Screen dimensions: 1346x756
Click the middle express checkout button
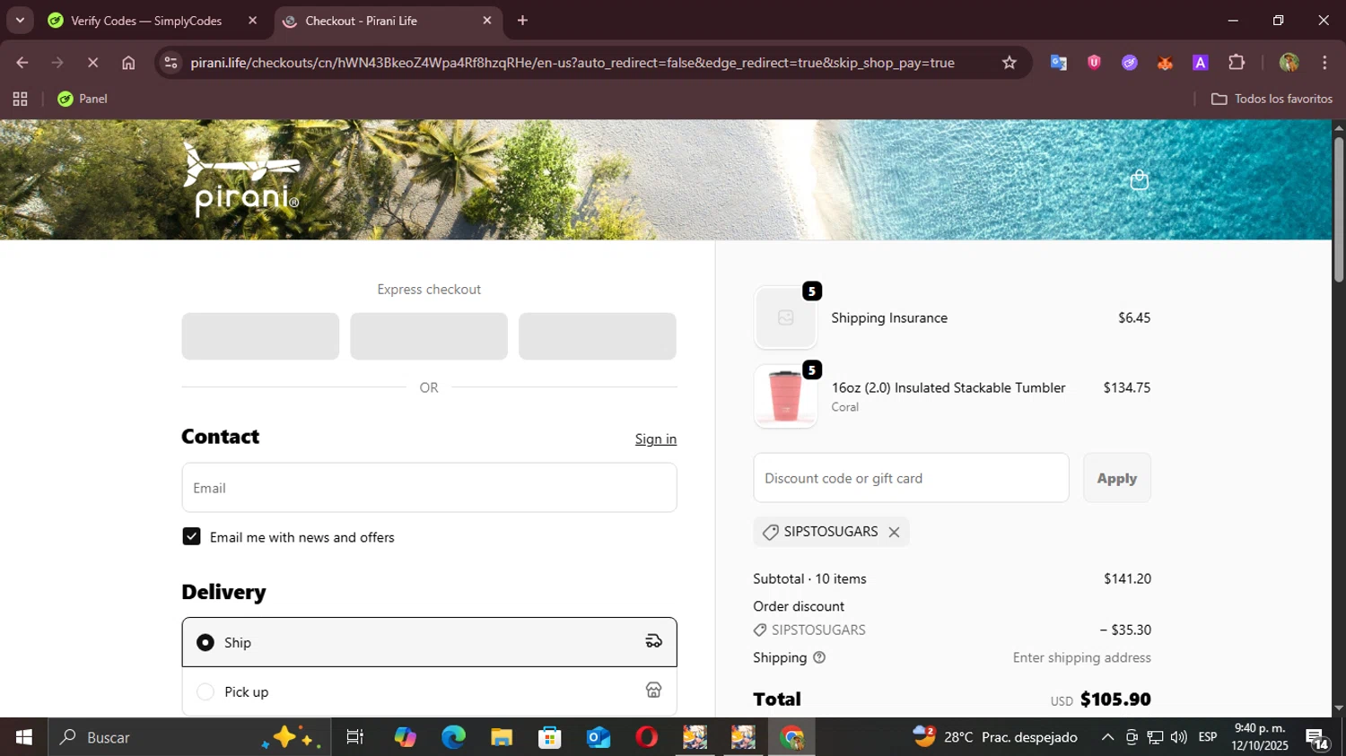coord(429,336)
